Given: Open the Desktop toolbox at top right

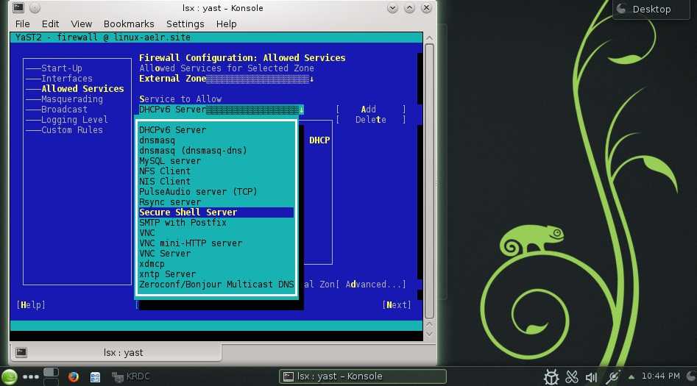Looking at the screenshot, I should (651, 9).
